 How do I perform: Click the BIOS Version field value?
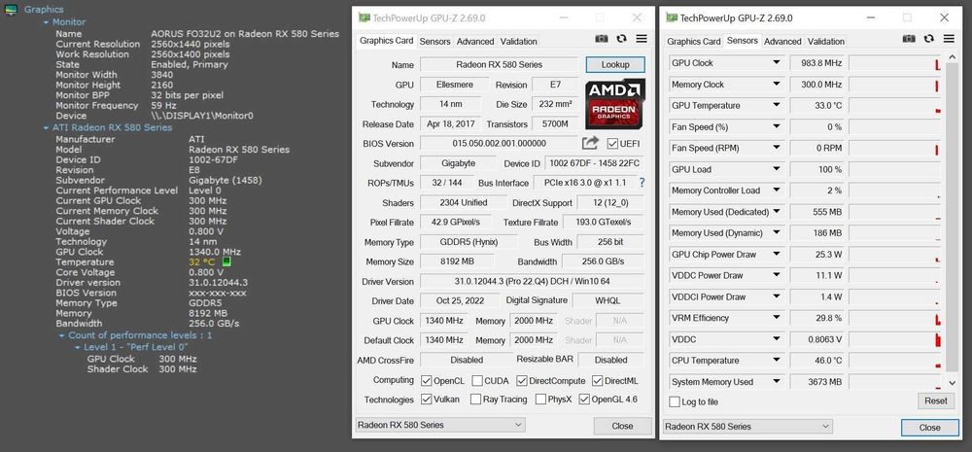tap(499, 143)
